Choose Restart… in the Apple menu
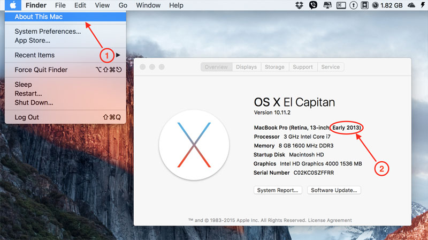This screenshot has height=240, width=428. [65, 94]
